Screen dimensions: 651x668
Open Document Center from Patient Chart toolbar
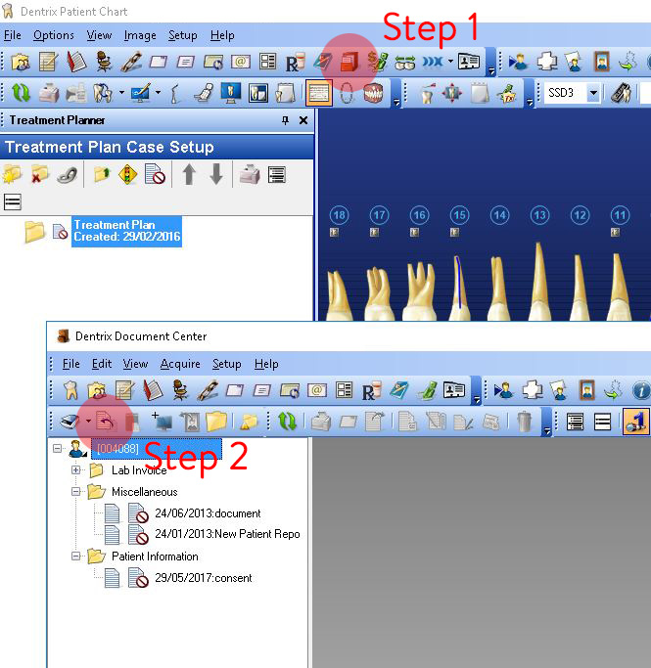pyautogui.click(x=349, y=62)
